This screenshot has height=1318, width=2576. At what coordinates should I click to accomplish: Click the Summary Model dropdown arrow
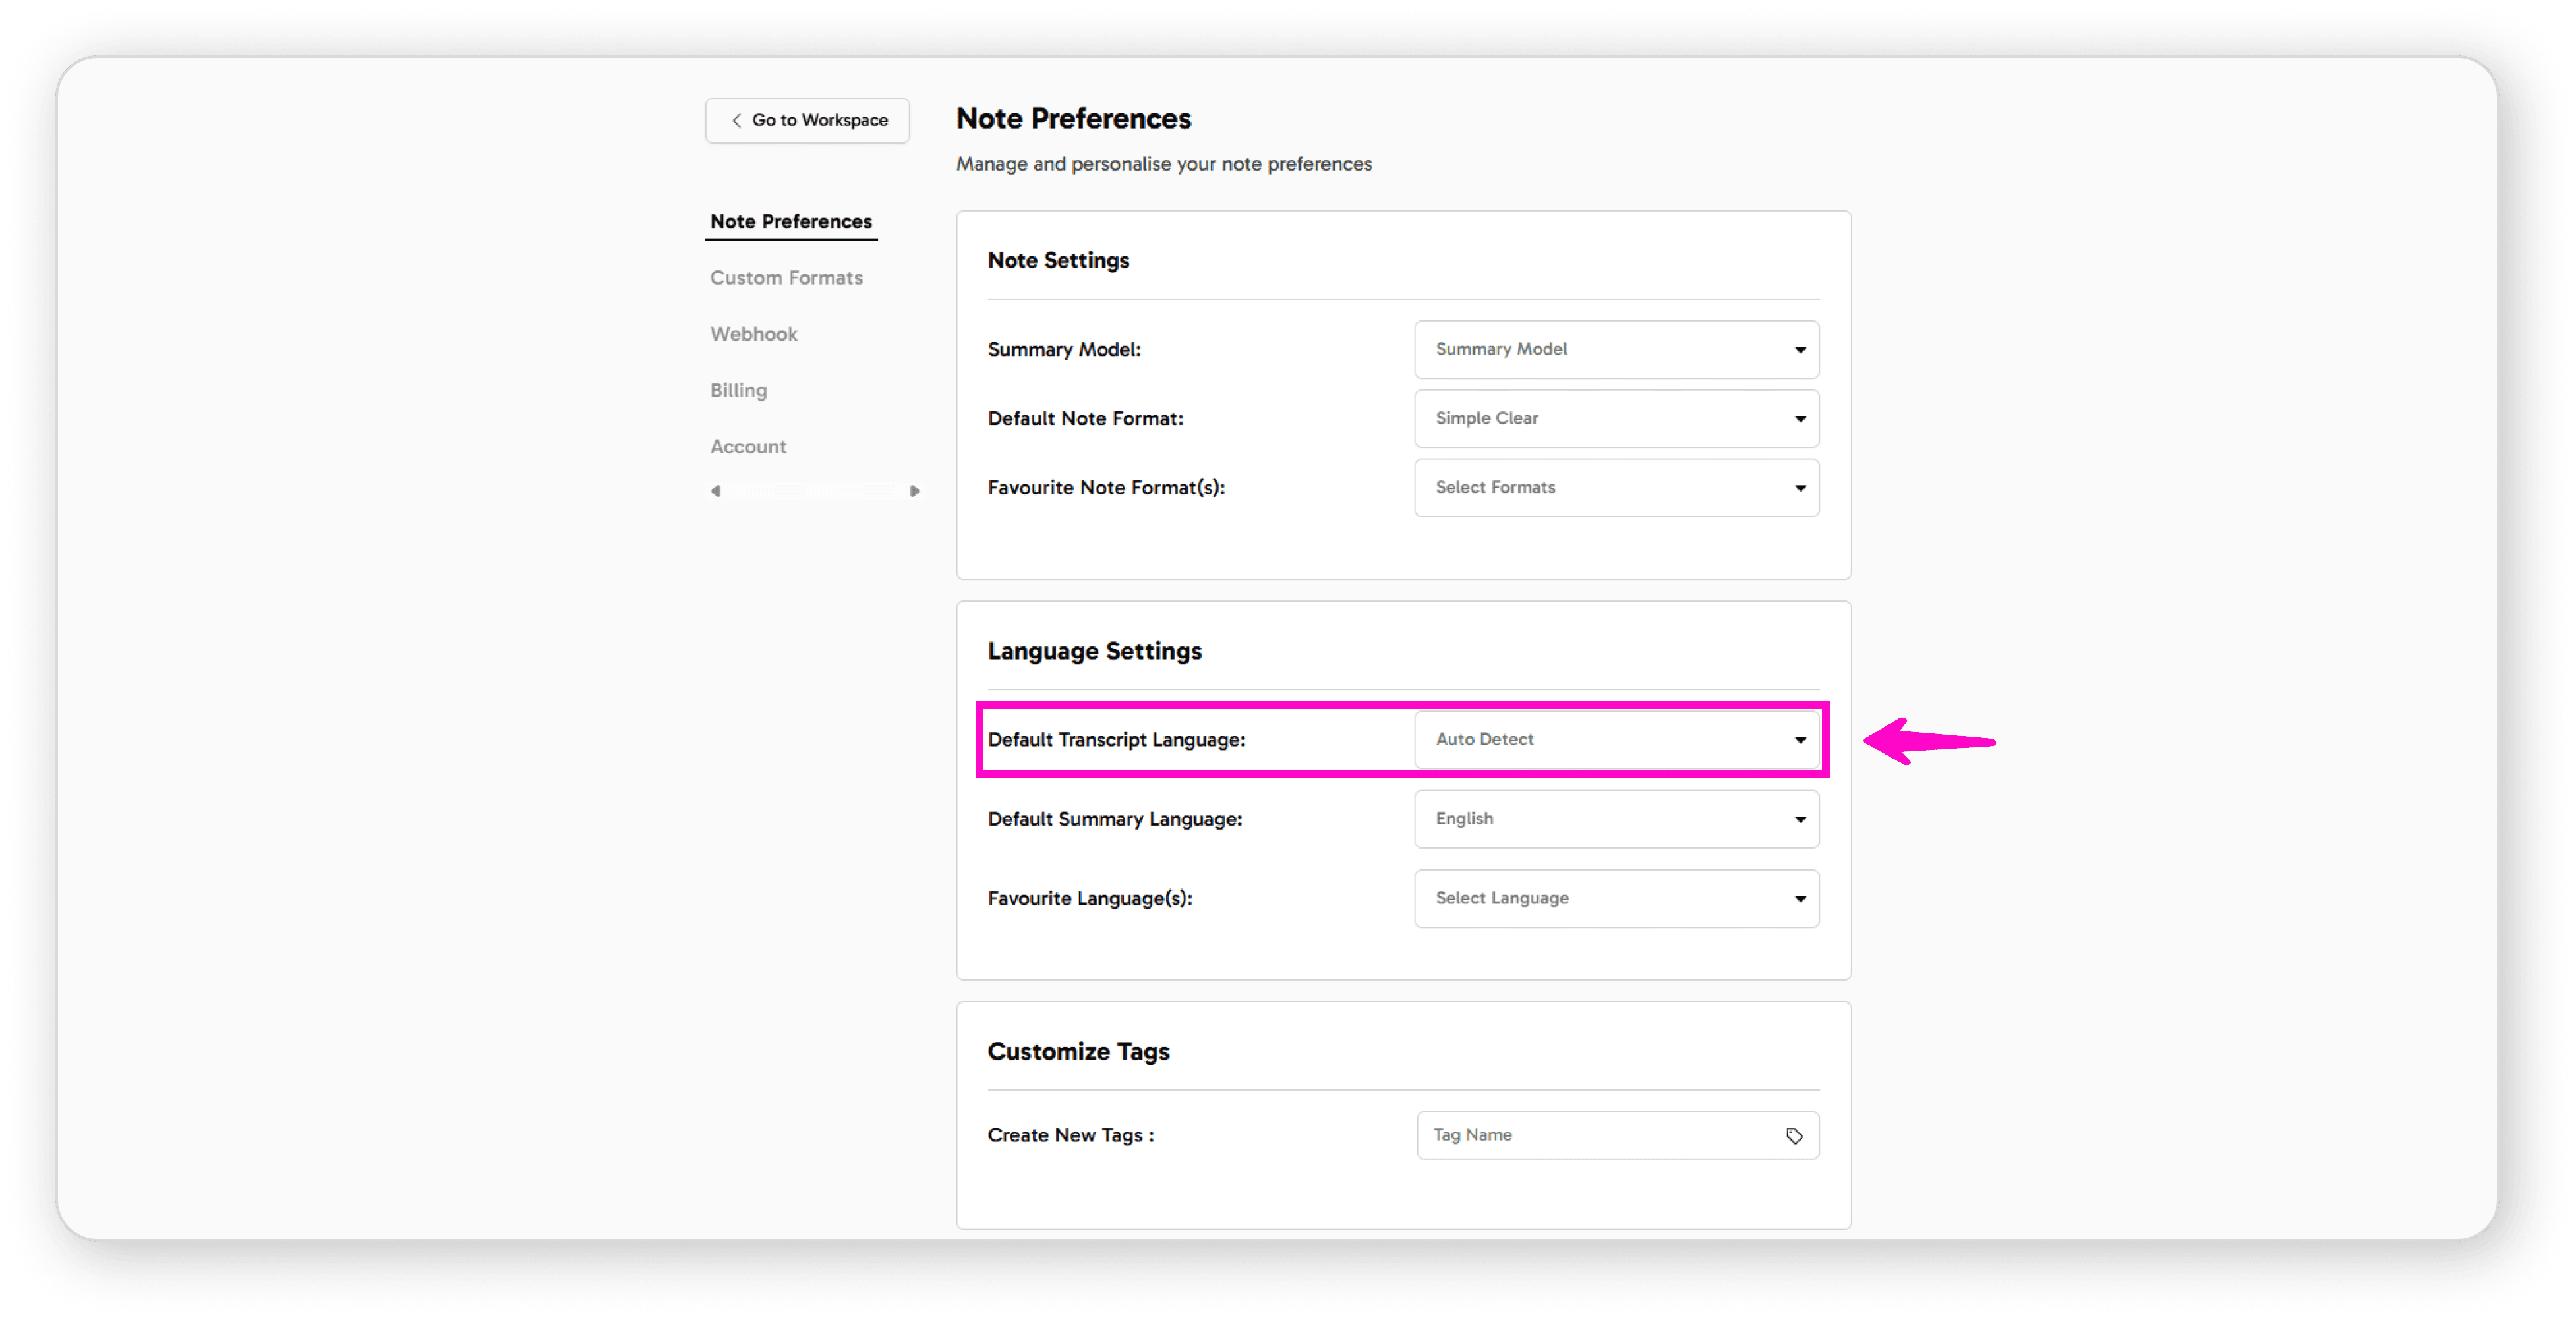(1800, 350)
